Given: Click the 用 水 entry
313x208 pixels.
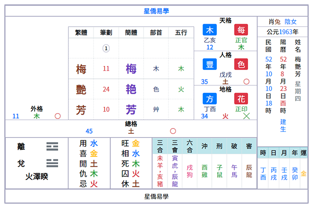Looking at the screenshot, I should coord(89,143).
